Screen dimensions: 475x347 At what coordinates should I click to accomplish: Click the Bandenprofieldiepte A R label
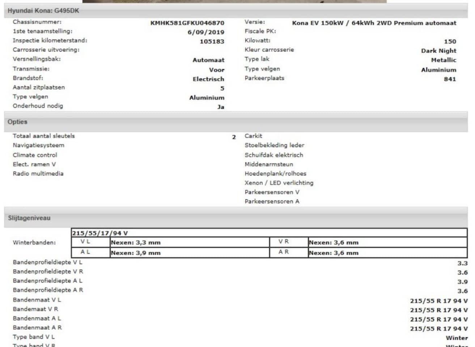(48, 290)
